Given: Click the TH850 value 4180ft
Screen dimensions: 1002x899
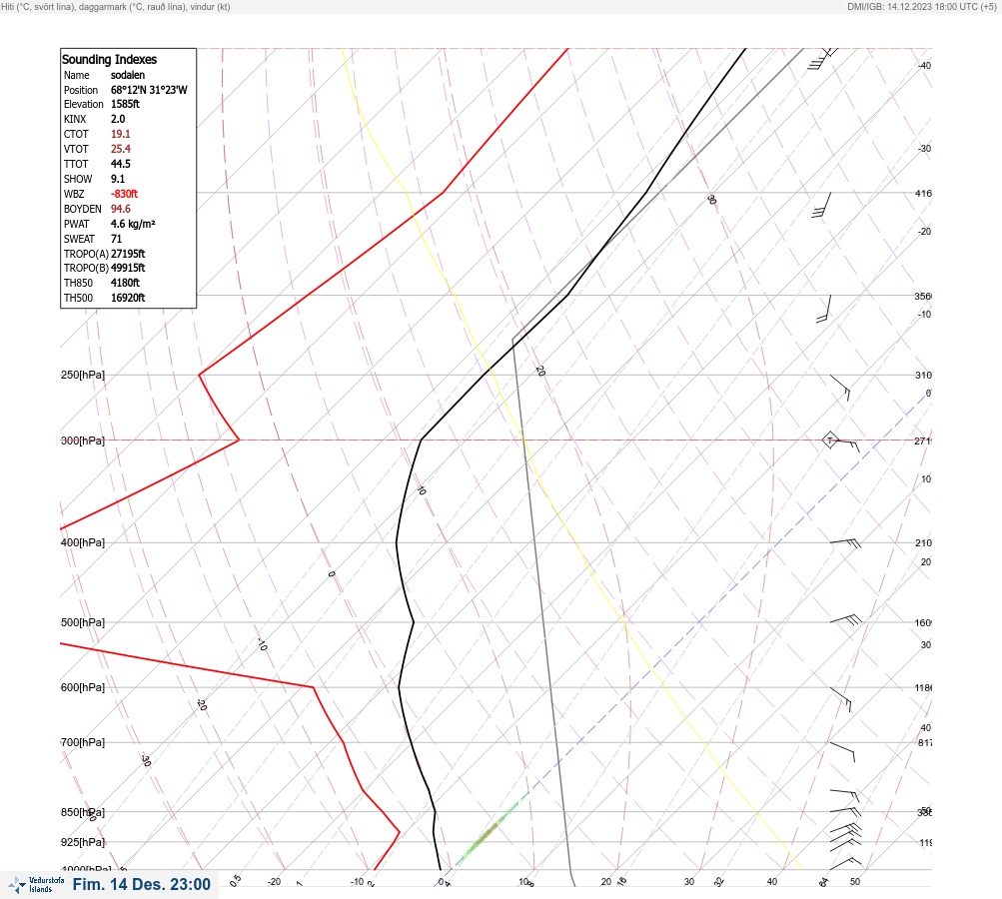Looking at the screenshot, I should point(125,283).
